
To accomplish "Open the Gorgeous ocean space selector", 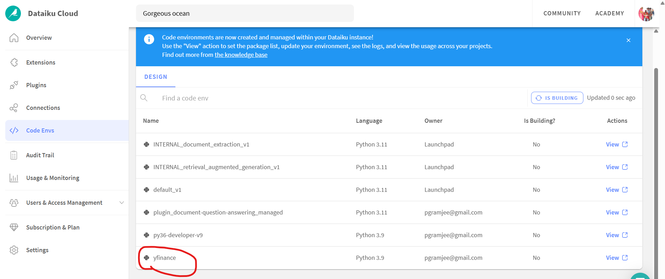I will (245, 13).
